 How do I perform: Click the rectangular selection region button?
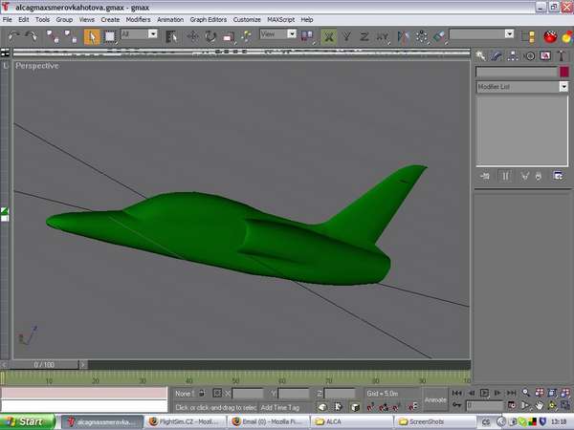[110, 36]
